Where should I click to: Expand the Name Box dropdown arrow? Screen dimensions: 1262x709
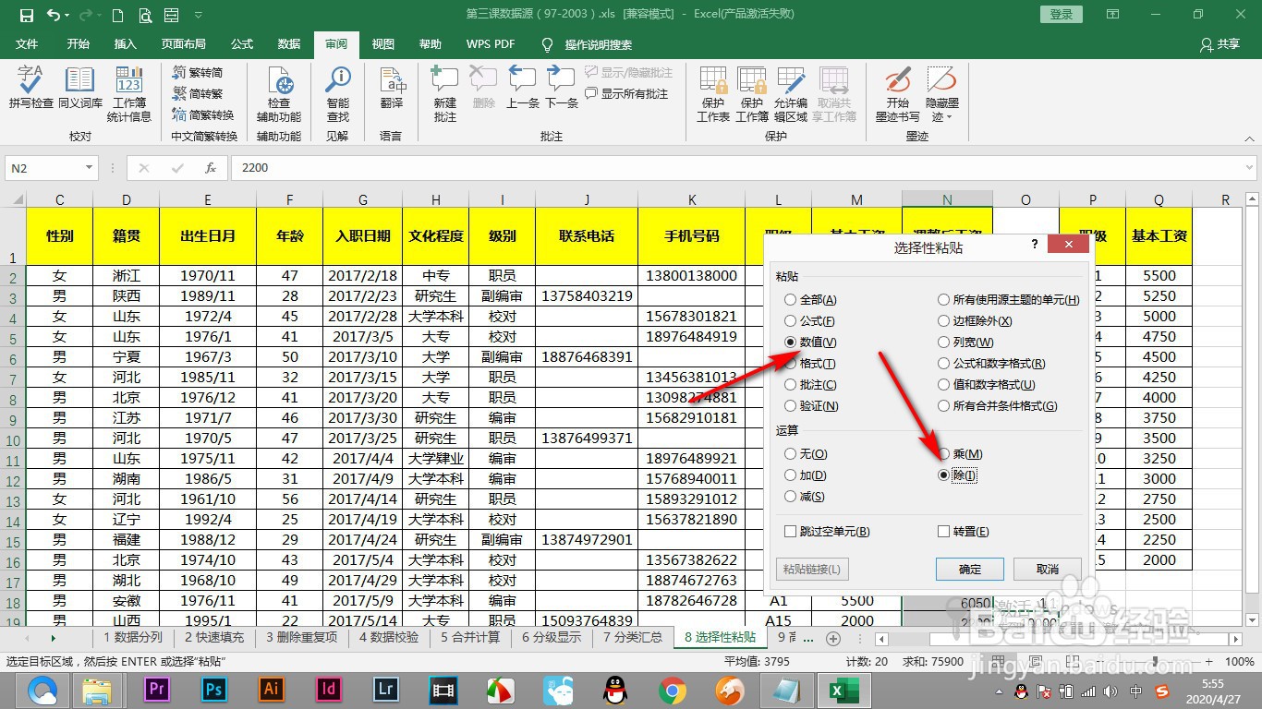click(x=90, y=168)
